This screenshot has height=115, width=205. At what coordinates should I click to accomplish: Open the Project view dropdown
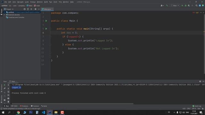9,9
